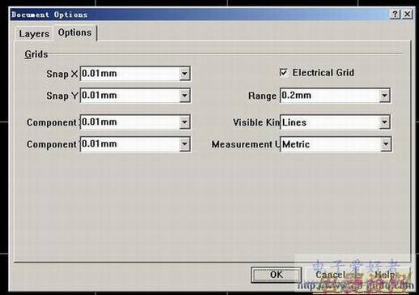Click the question mark help icon in title bar
The height and width of the screenshot is (295, 419).
coord(395,14)
